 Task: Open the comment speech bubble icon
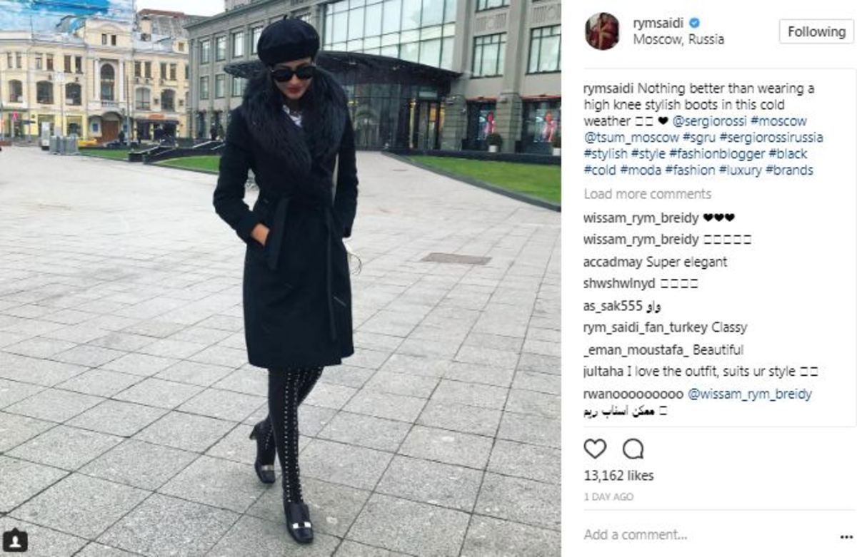[x=633, y=449]
